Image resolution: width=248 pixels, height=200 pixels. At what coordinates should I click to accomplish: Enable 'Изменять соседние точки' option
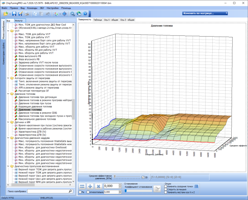[166, 187]
